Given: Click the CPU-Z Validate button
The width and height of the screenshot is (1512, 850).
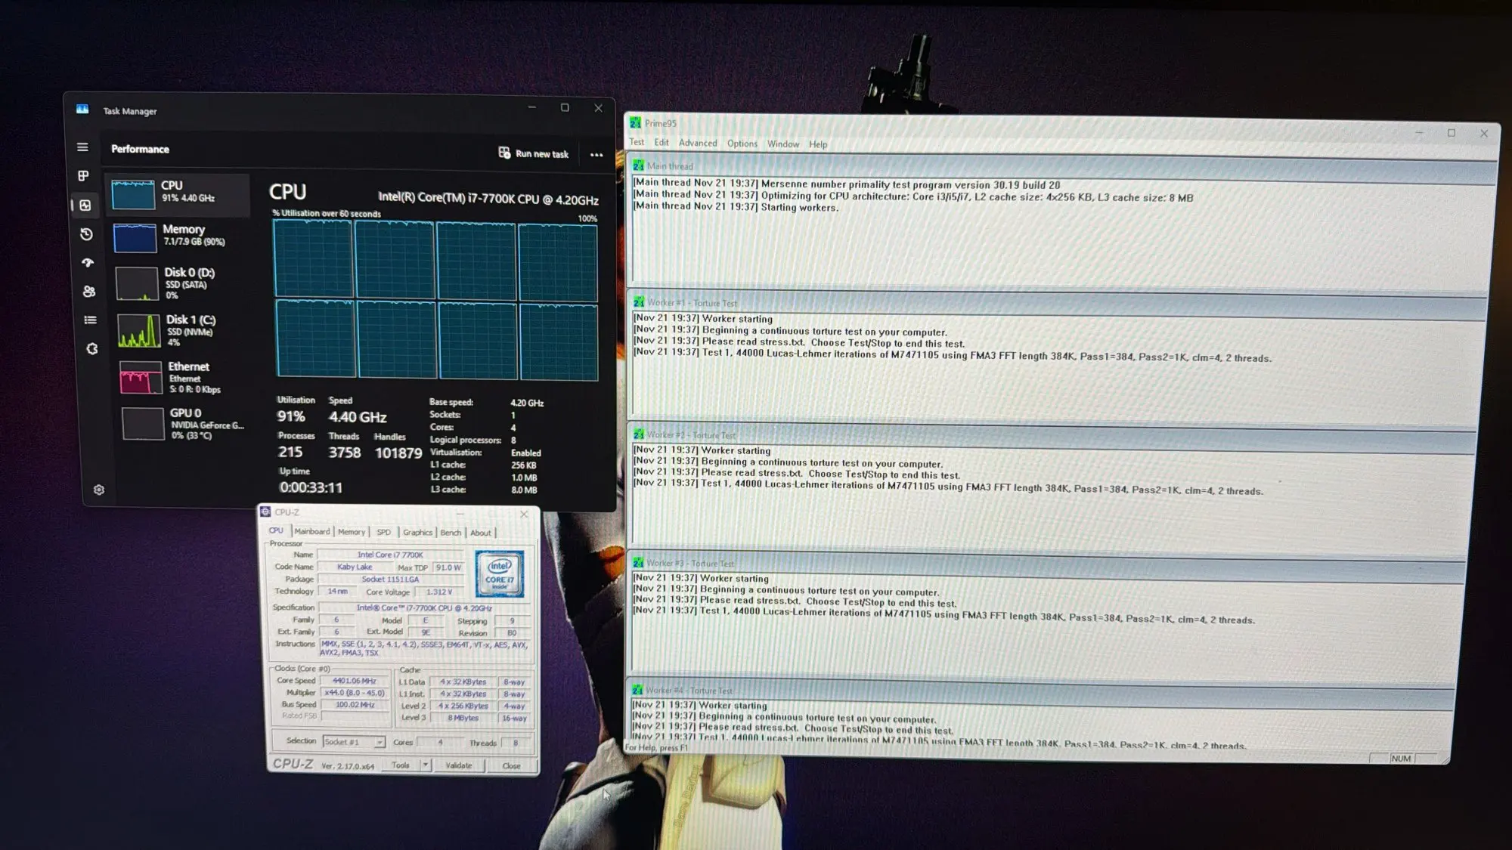Looking at the screenshot, I should click(x=459, y=765).
